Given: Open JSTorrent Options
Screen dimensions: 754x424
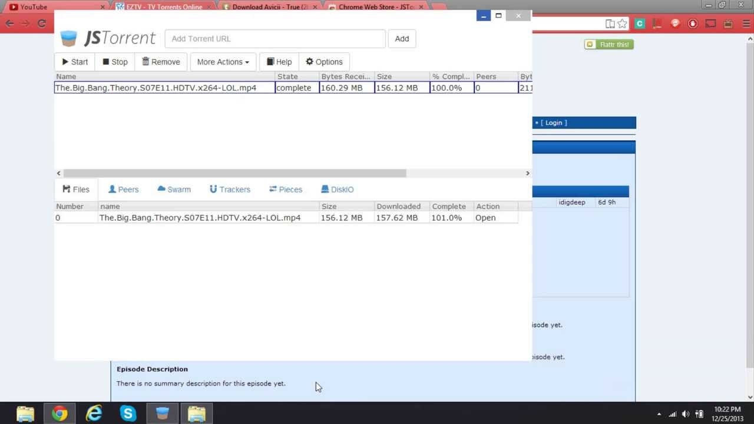Looking at the screenshot, I should (324, 62).
